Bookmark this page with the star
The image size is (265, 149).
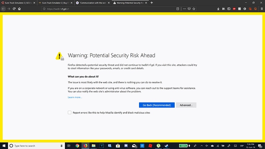[194, 9]
